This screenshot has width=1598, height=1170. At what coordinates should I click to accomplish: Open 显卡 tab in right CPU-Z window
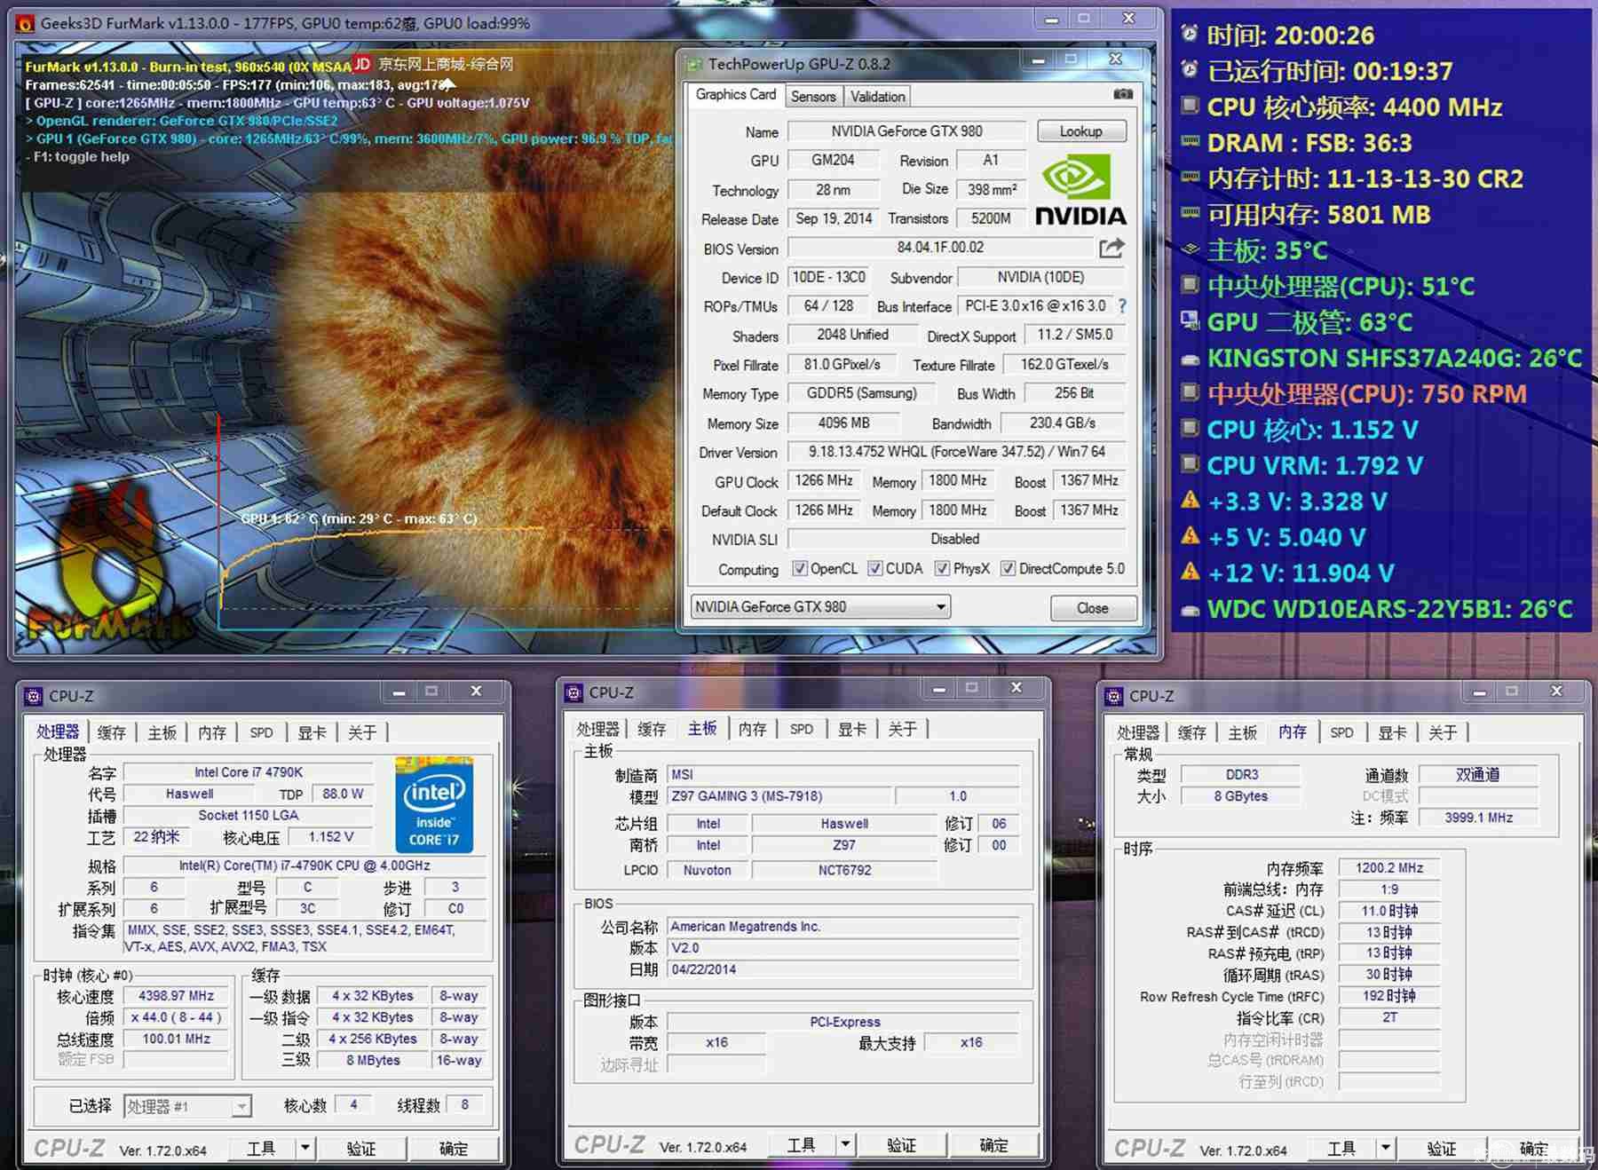[1392, 732]
